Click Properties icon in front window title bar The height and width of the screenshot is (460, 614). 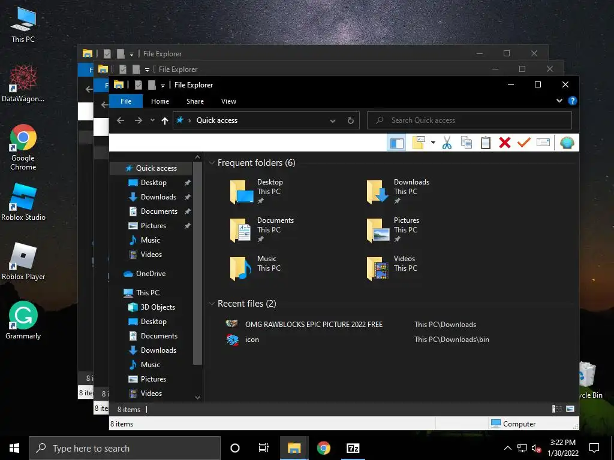(139, 85)
